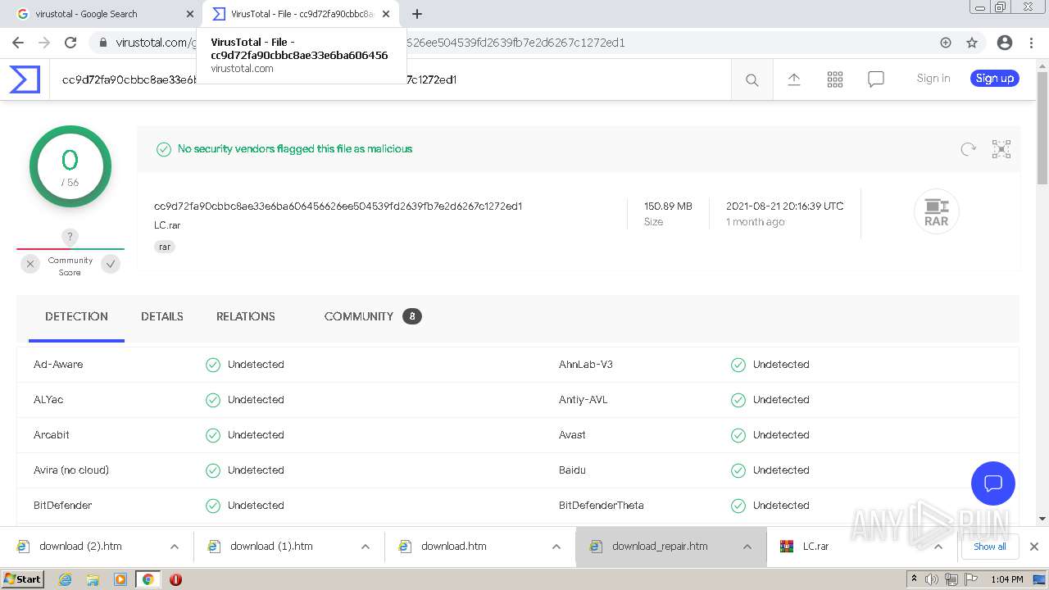Click the taskbar clock 1:04 PM
1049x590 pixels.
click(x=1006, y=579)
